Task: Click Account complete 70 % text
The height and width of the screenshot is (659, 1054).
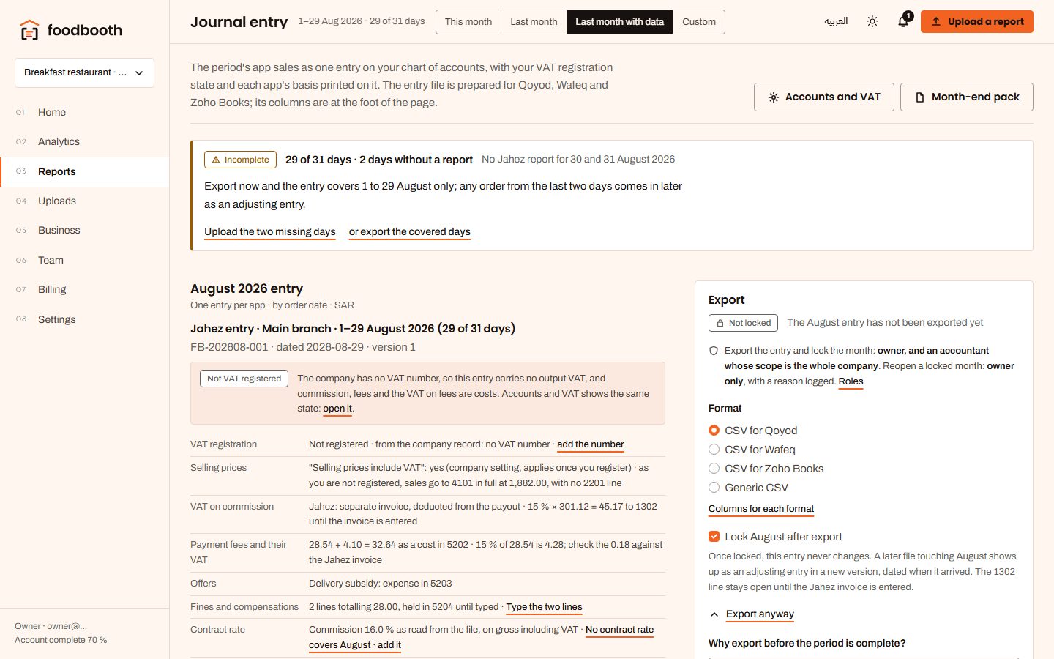Action: click(x=61, y=640)
